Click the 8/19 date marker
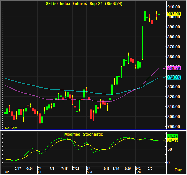Image resolution: width=187 pixels, height=175 pixels. tap(116, 168)
